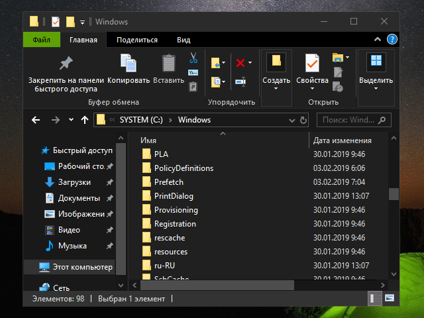Sort by Дата изменения column header
Viewport: 424px width, 318px height.
click(x=342, y=140)
